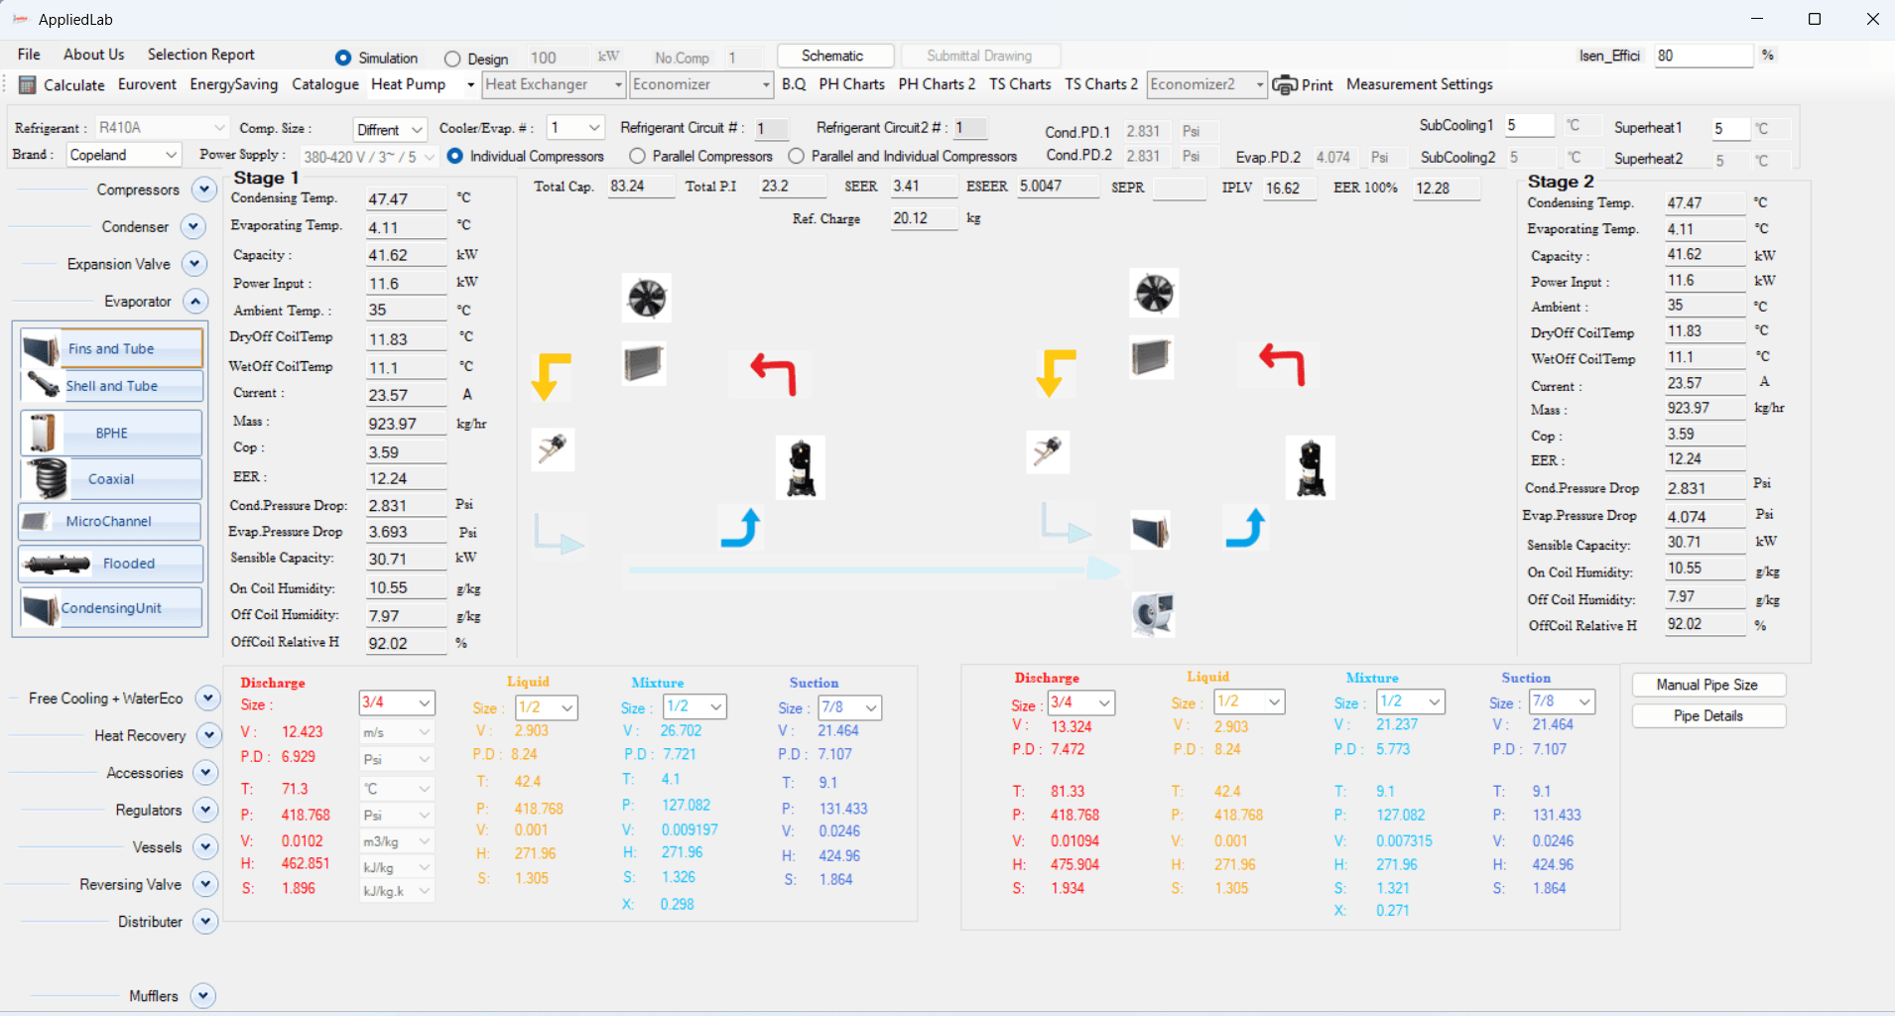The height and width of the screenshot is (1016, 1895).
Task: Select the Stage 1 compressor icon
Action: 801,467
